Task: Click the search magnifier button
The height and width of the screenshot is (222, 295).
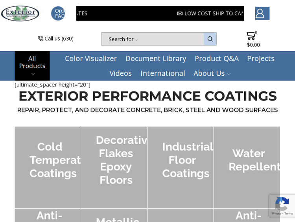Action: [x=210, y=39]
